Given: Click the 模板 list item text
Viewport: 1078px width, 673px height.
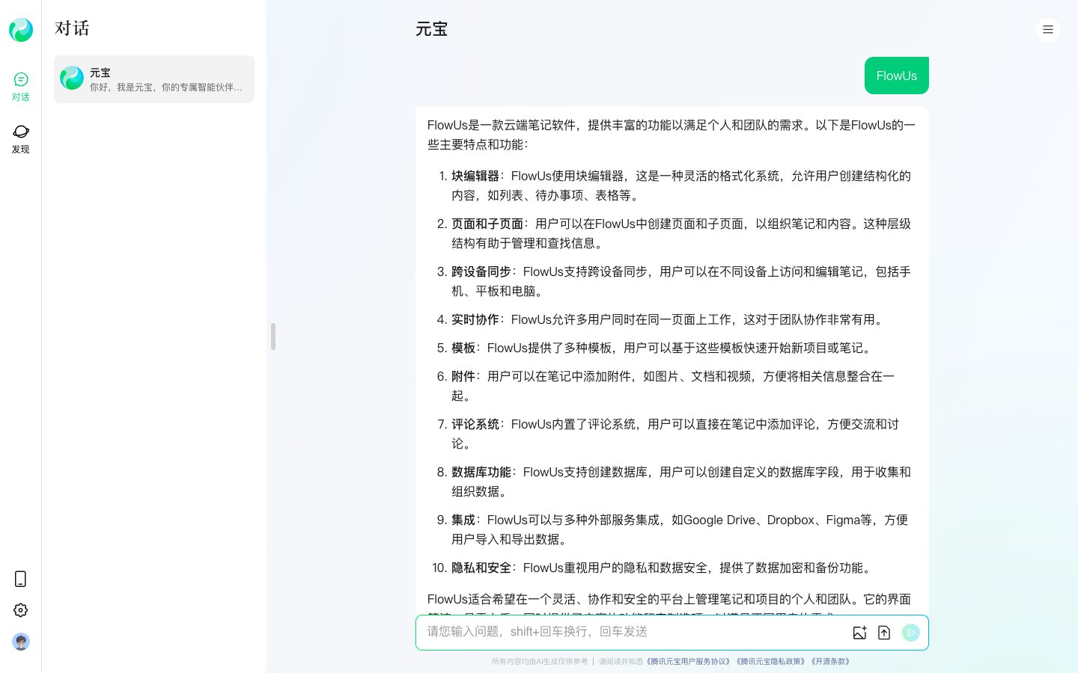Looking at the screenshot, I should point(463,348).
